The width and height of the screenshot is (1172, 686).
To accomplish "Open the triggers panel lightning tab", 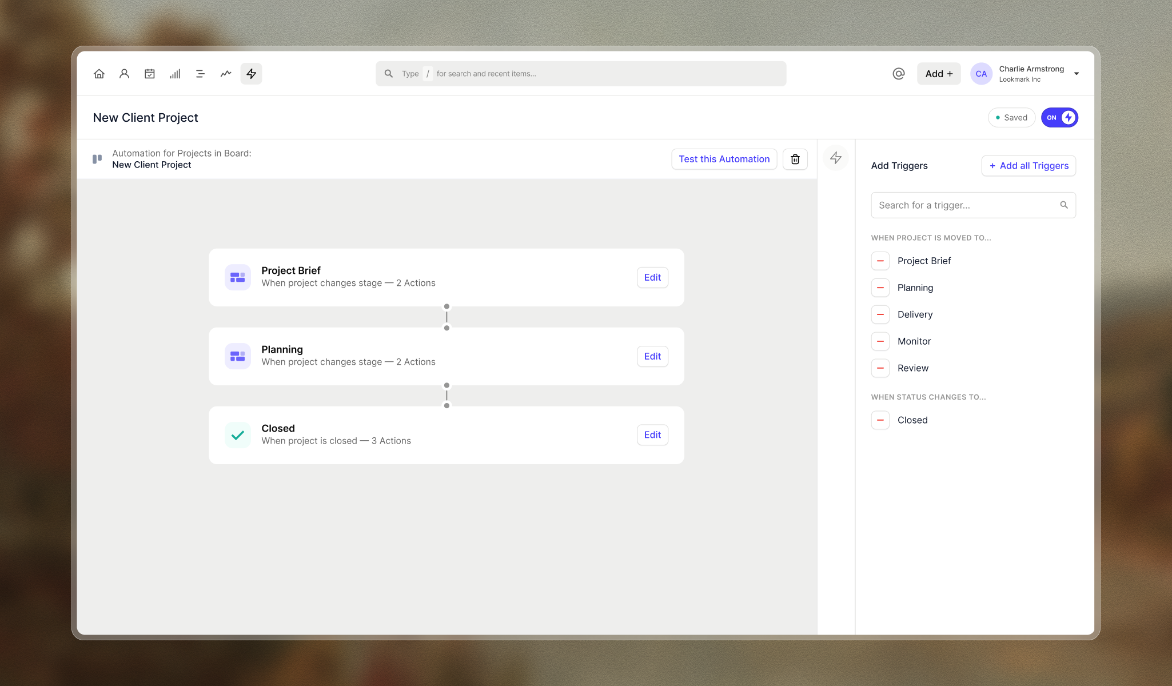I will click(x=835, y=158).
